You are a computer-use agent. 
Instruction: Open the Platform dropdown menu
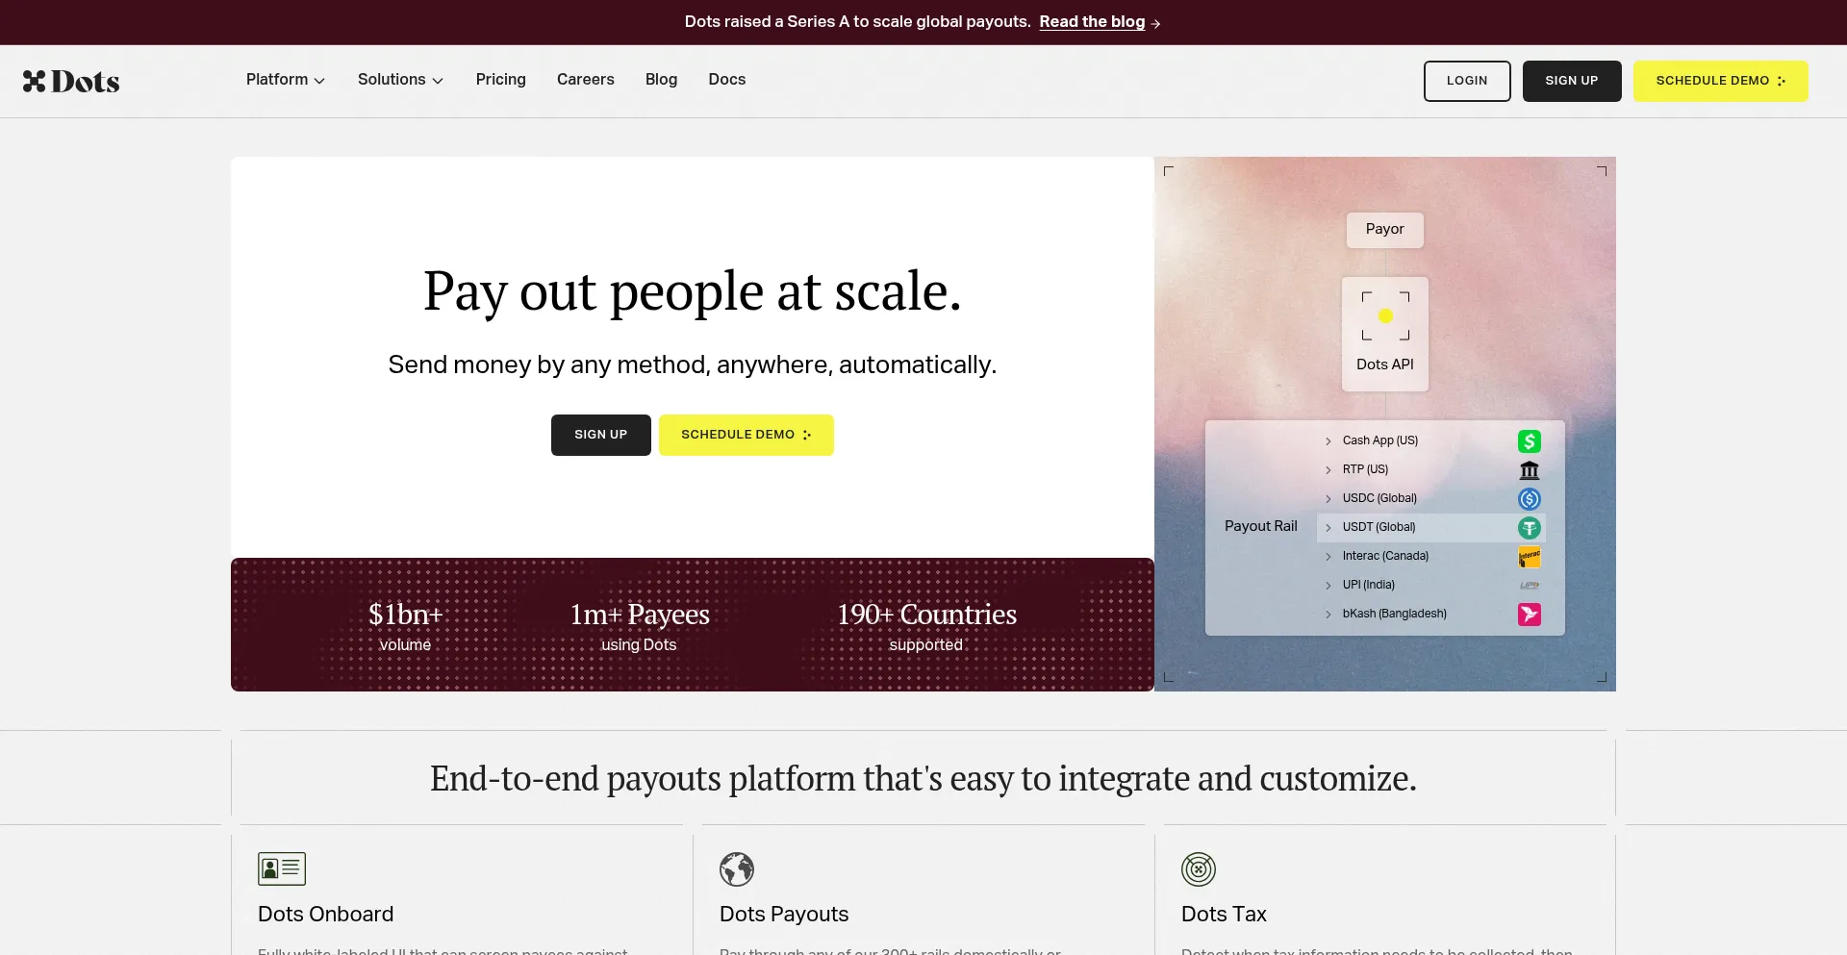click(x=286, y=80)
